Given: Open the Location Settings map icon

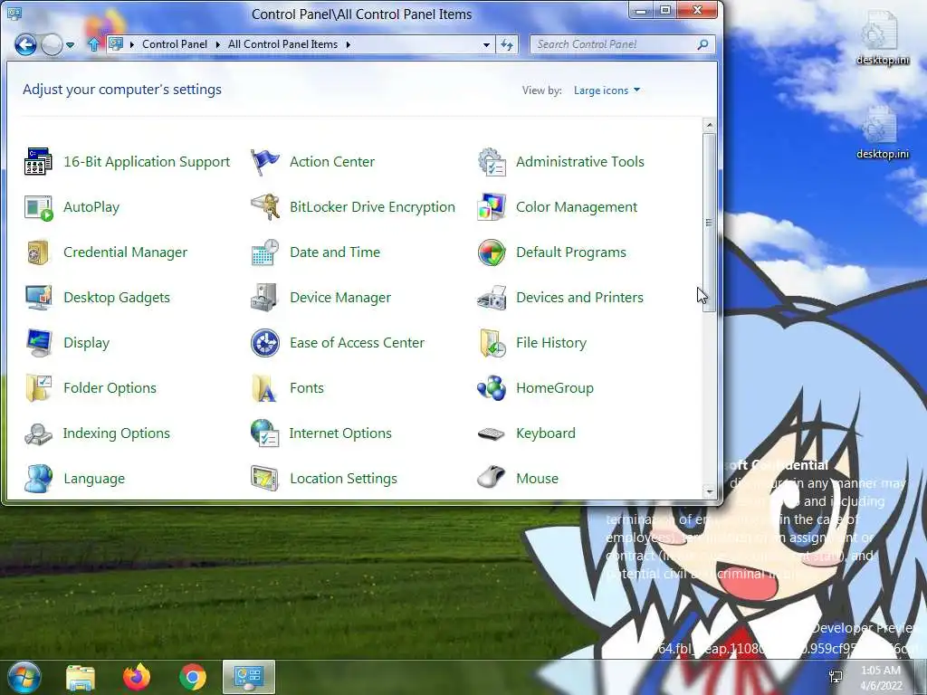Looking at the screenshot, I should pos(264,478).
